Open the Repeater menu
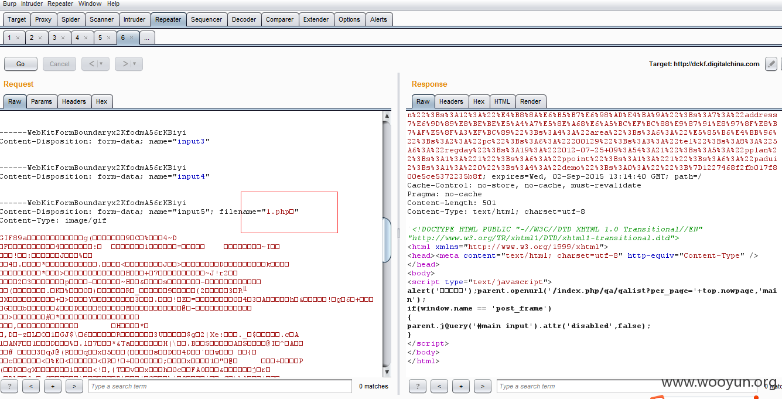Screen dimensions: 782x399 click(60, 4)
